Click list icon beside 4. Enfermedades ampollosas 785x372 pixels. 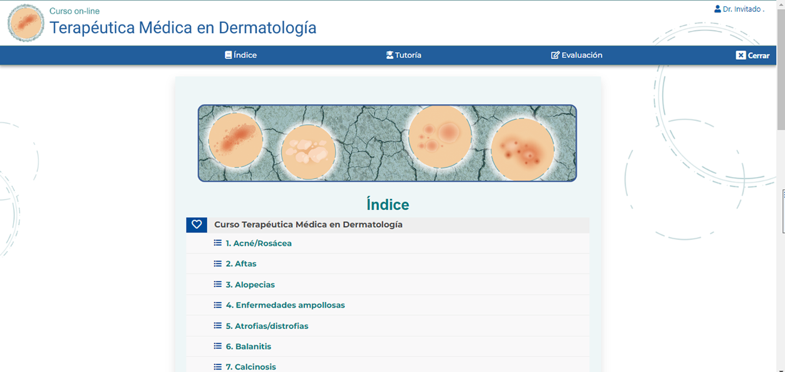pyautogui.click(x=217, y=305)
